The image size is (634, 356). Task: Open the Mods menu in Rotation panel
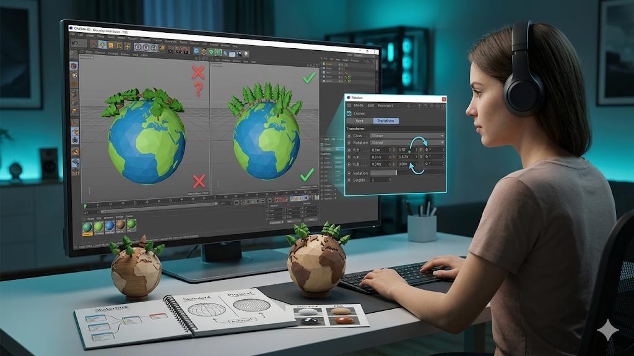click(x=358, y=106)
